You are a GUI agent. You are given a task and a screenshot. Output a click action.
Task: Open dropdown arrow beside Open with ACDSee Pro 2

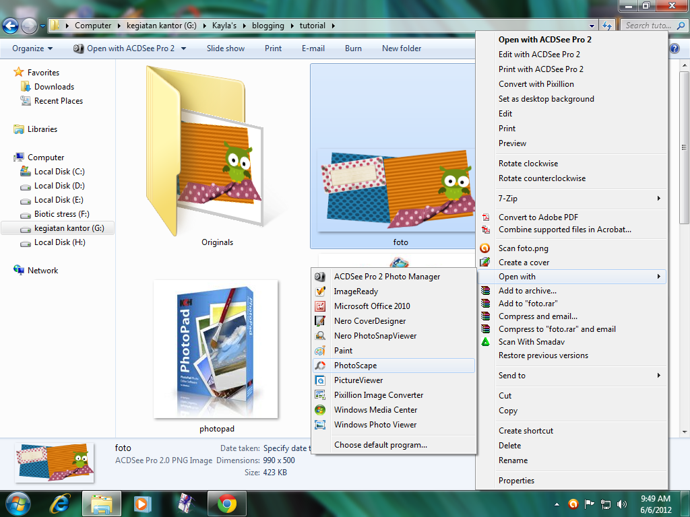click(x=183, y=48)
